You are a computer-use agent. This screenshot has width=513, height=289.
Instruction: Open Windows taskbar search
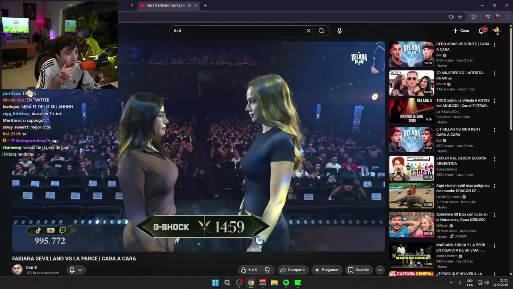click(227, 283)
